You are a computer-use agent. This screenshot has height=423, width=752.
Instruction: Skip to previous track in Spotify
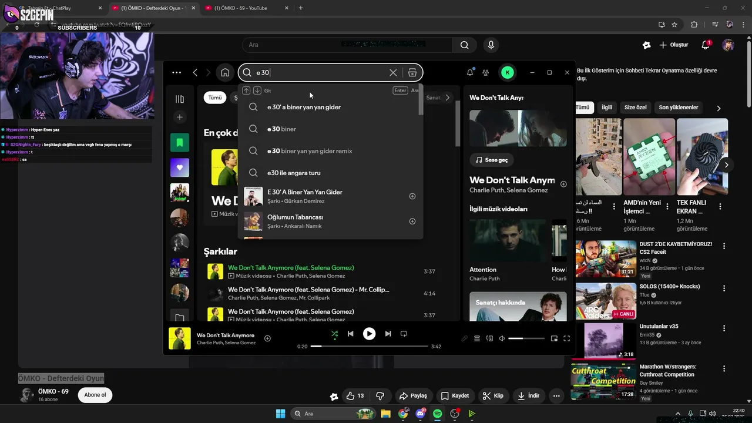pyautogui.click(x=351, y=334)
